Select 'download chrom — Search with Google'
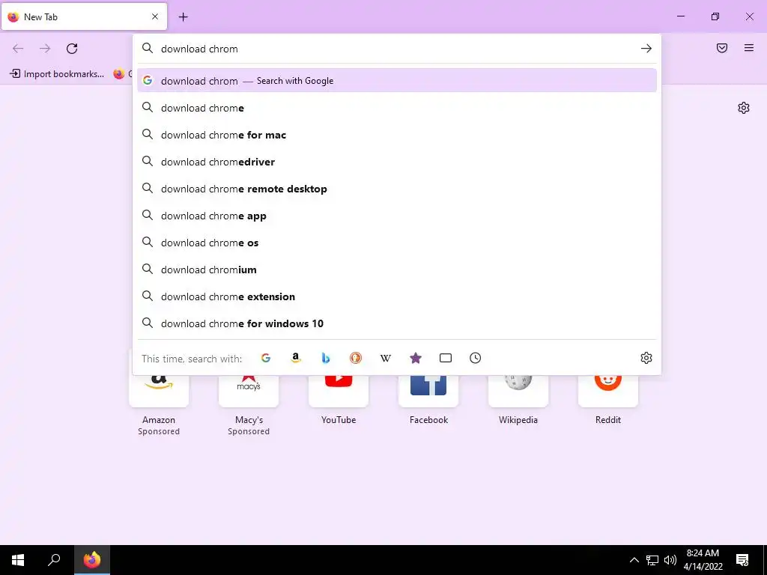767x575 pixels. pyautogui.click(x=397, y=81)
